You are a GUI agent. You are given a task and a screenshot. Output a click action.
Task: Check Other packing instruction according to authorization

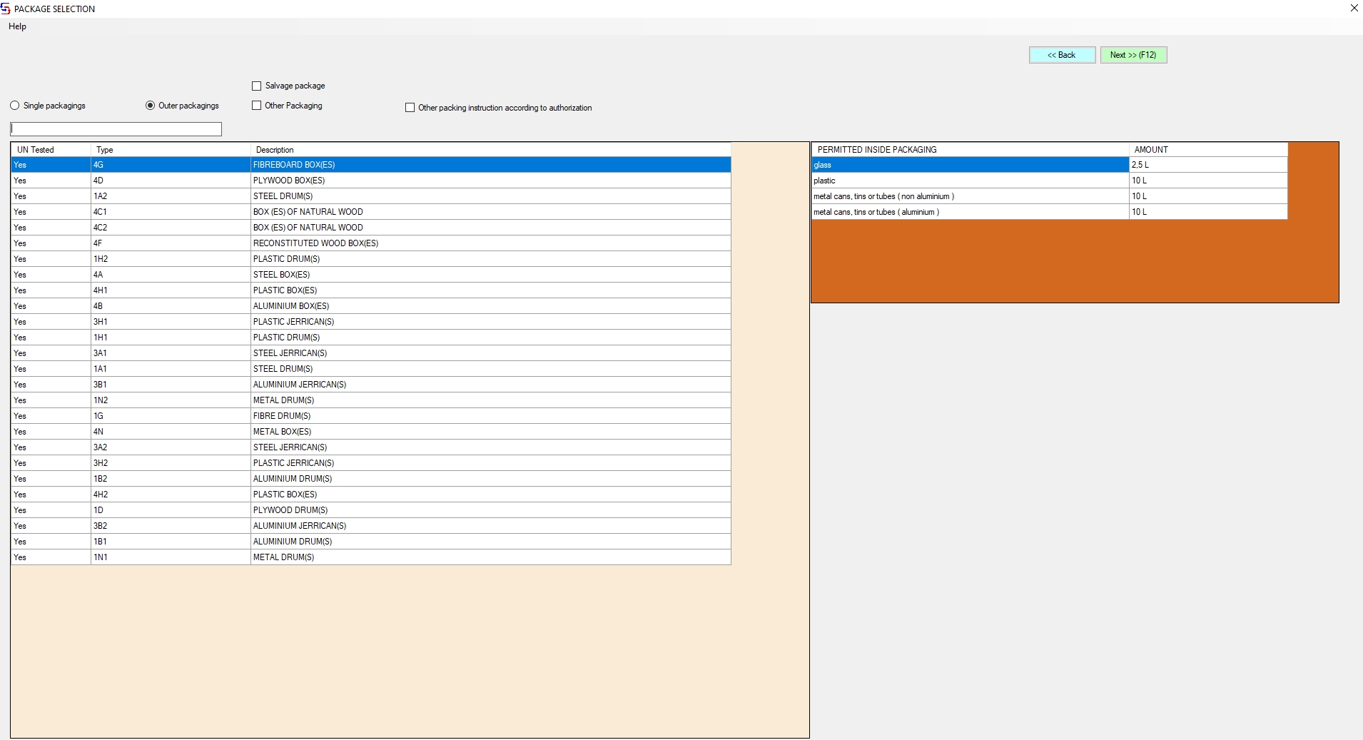click(410, 108)
